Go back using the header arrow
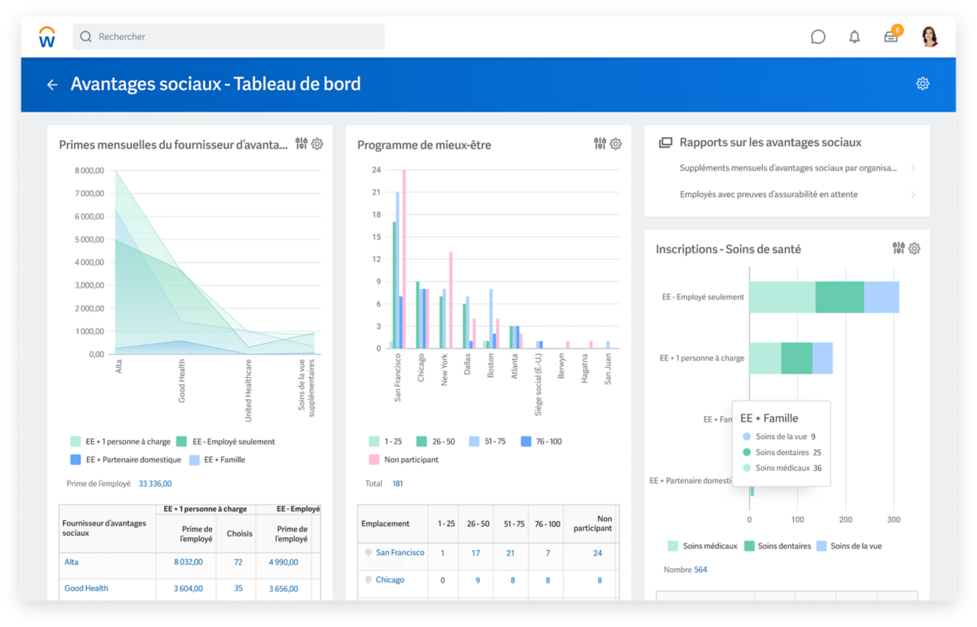977x627 pixels. tap(52, 85)
